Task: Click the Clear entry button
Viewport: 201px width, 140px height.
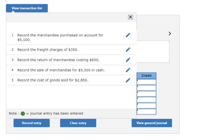Action: tap(78, 123)
